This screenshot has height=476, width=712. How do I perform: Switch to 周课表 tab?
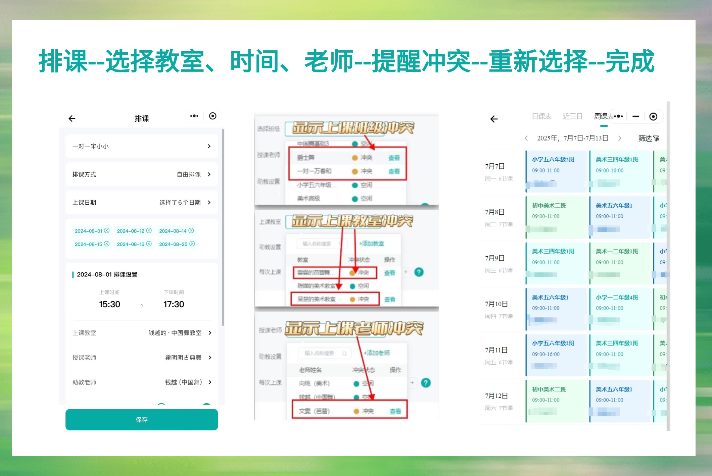click(604, 116)
